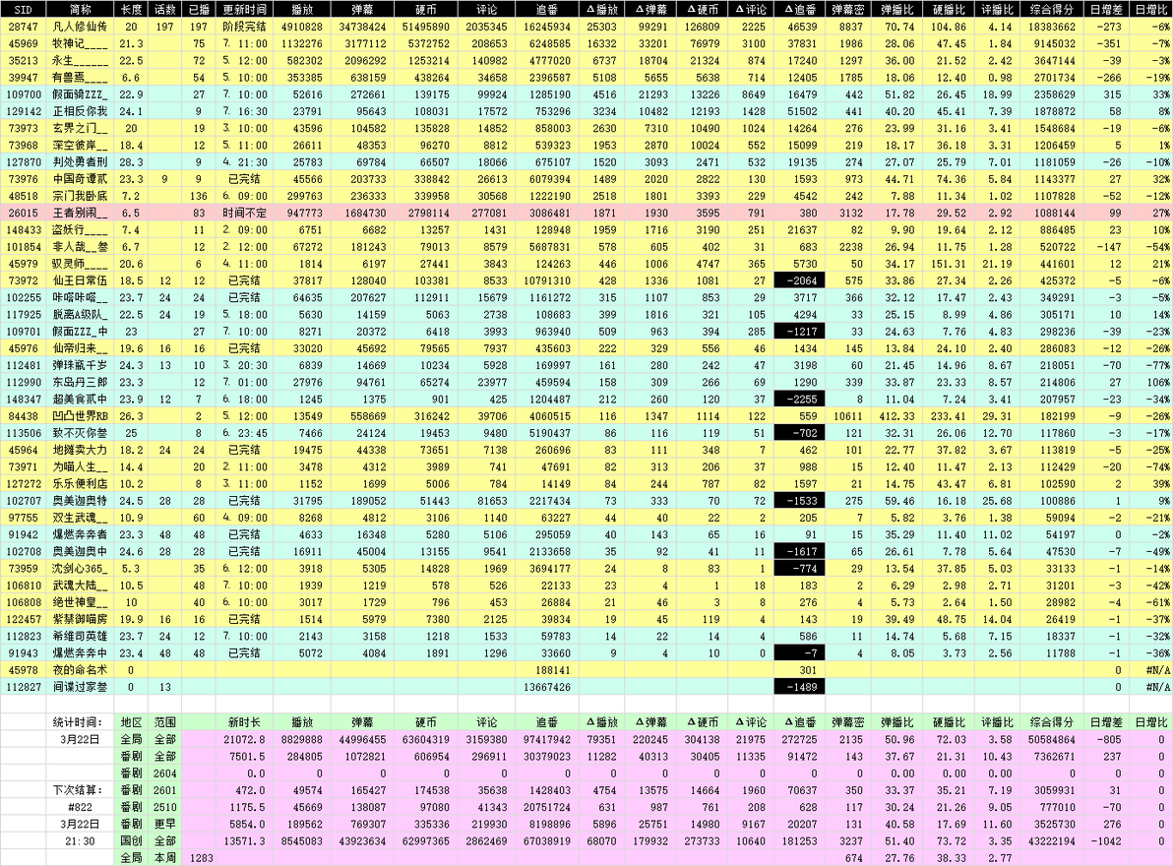The height and width of the screenshot is (866, 1173).
Task: Select the 希维司英雄 name cell
Action: coord(81,637)
